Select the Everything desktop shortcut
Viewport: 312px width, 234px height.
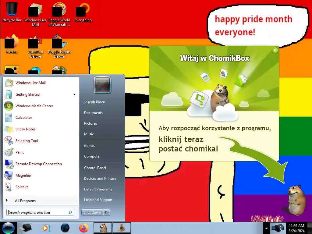pos(83,12)
